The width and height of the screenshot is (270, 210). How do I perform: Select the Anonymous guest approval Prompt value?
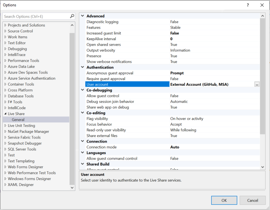pos(177,73)
